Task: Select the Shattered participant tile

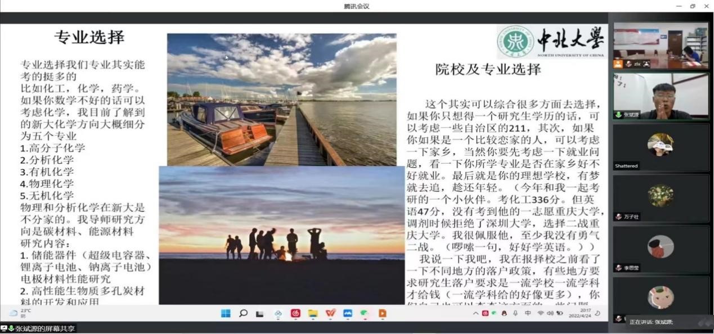Action: 661,147
